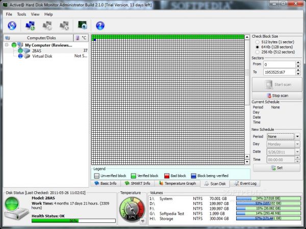Click the green status icon beside 28AS
Viewport: 306px width, 229px height.
pos(20,50)
